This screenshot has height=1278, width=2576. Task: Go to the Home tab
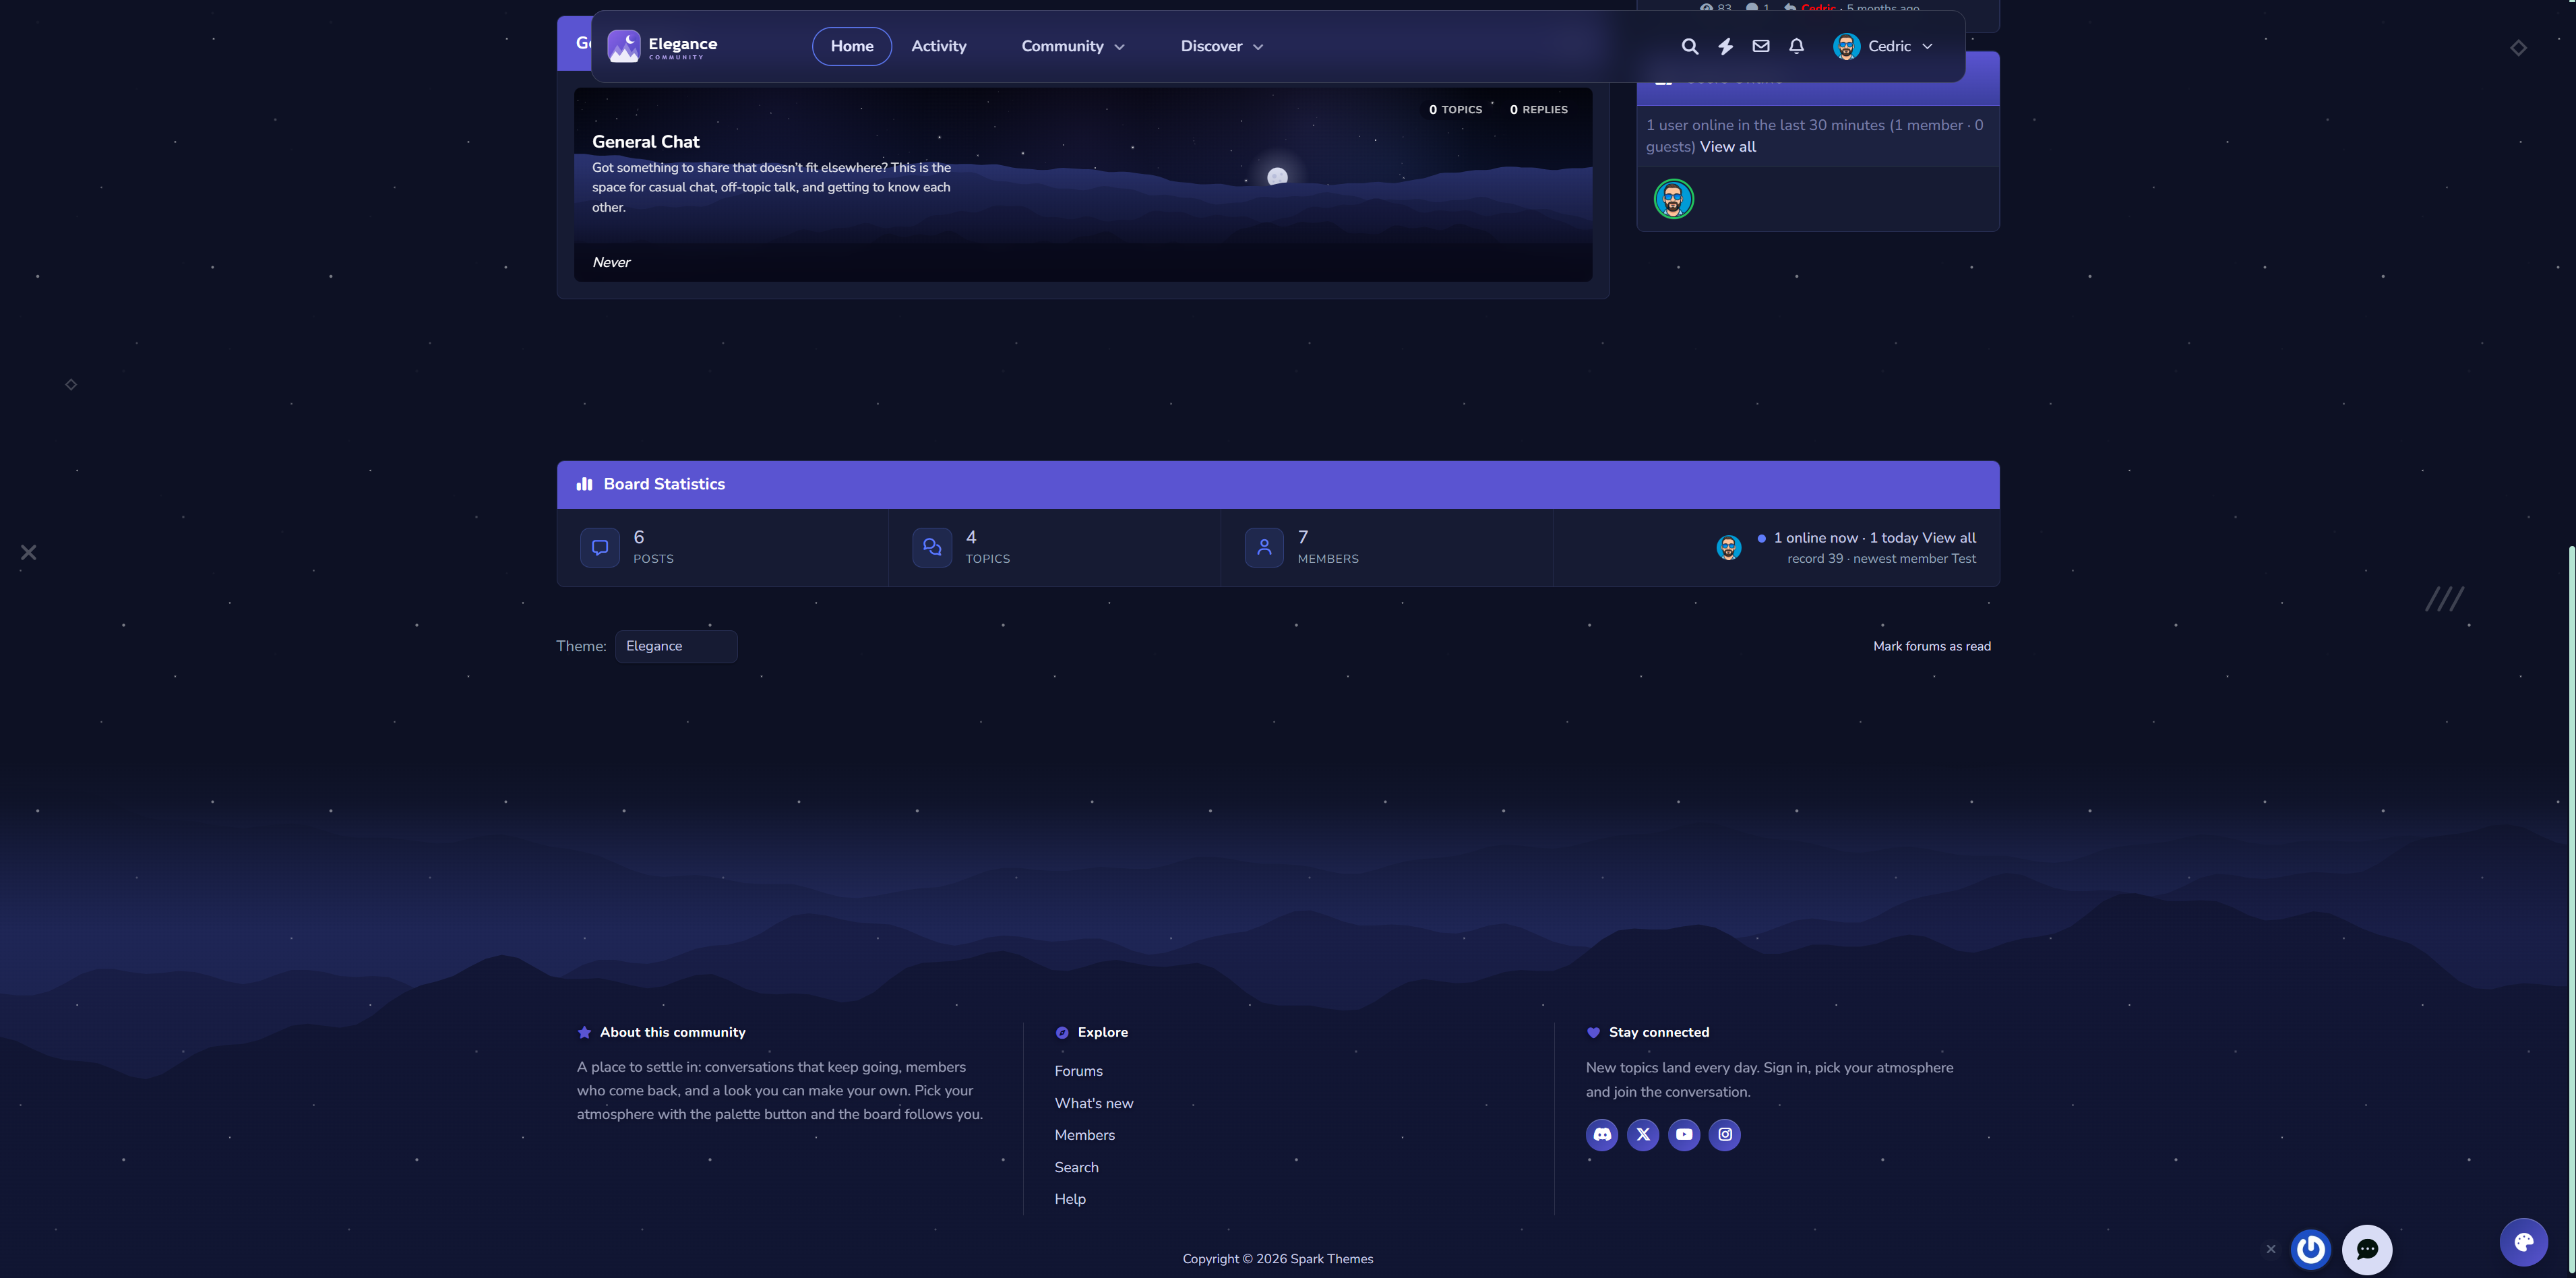pos(852,46)
